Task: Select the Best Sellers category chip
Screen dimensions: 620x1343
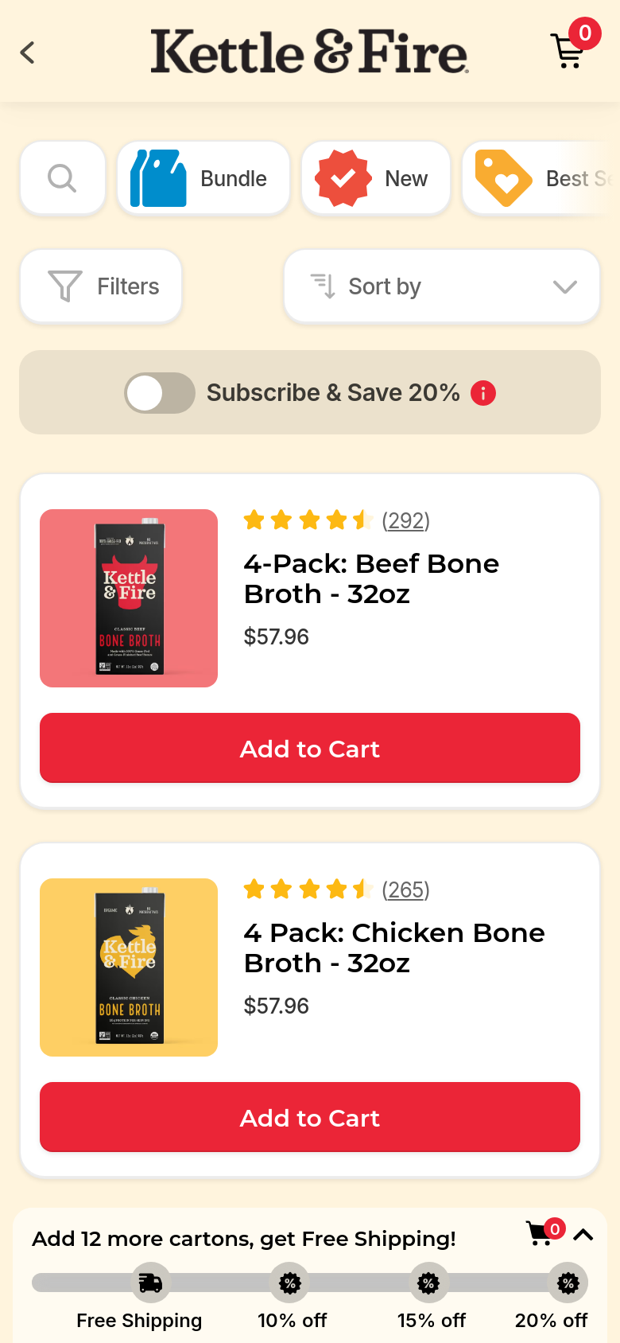Action: tap(541, 178)
